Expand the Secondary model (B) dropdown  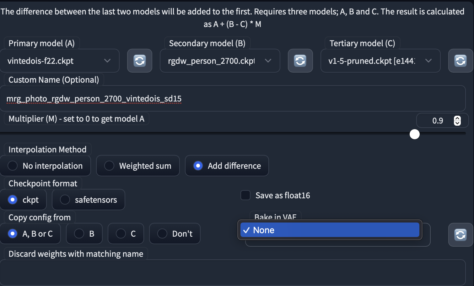coord(220,61)
